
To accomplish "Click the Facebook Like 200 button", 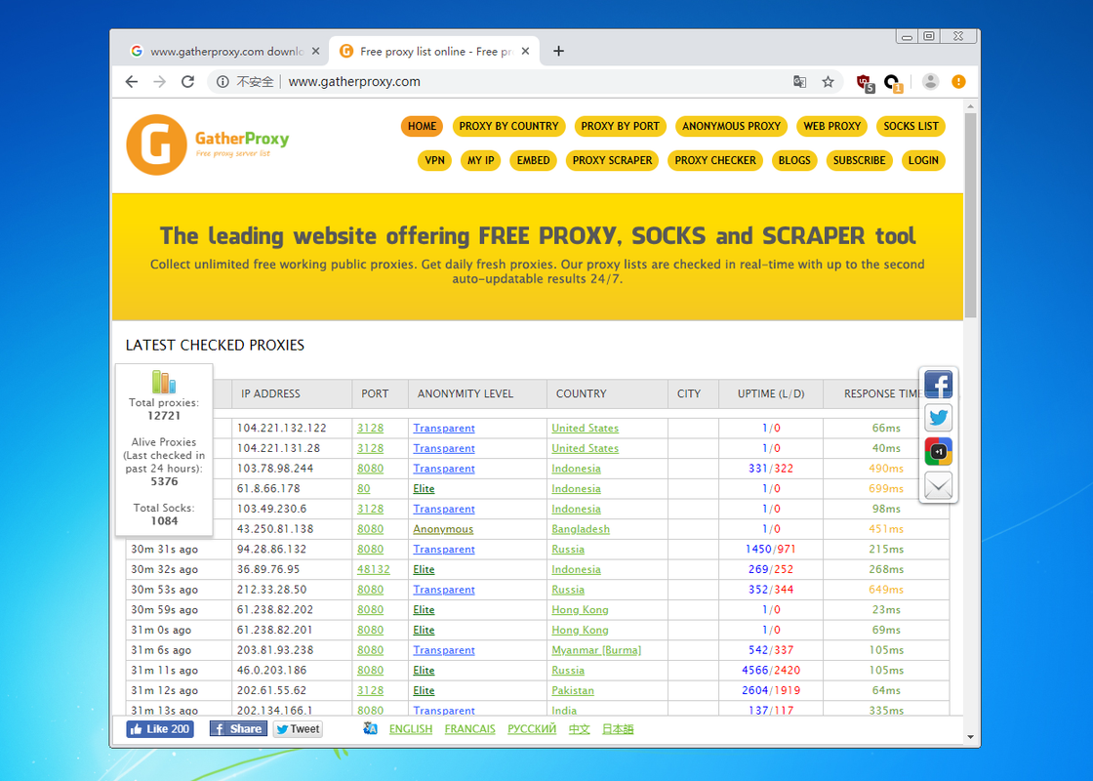I will coord(160,728).
